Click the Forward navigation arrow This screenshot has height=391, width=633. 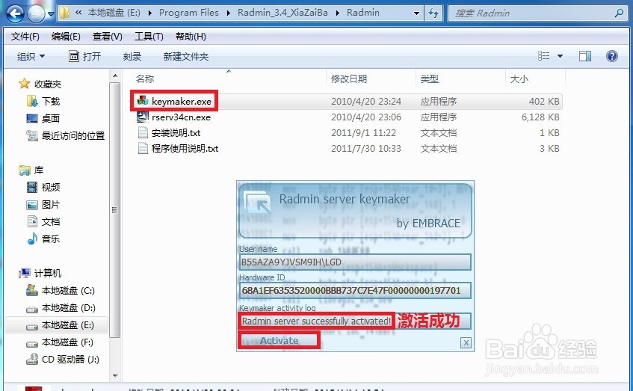(36, 13)
